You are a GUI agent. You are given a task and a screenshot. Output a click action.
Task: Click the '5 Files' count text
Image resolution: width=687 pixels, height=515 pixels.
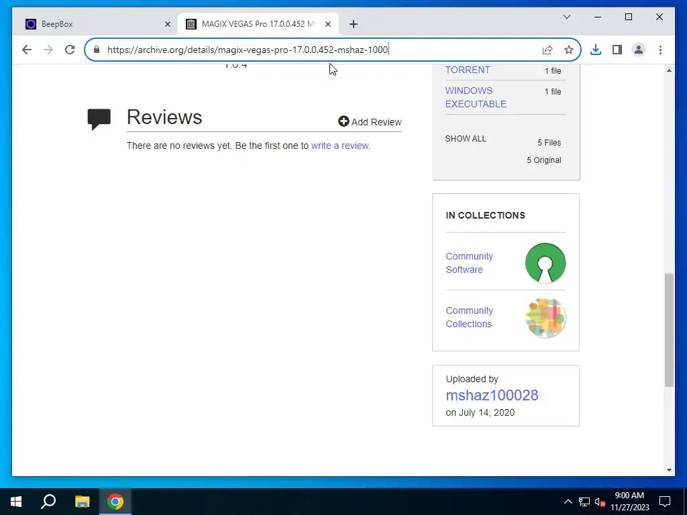(x=549, y=143)
